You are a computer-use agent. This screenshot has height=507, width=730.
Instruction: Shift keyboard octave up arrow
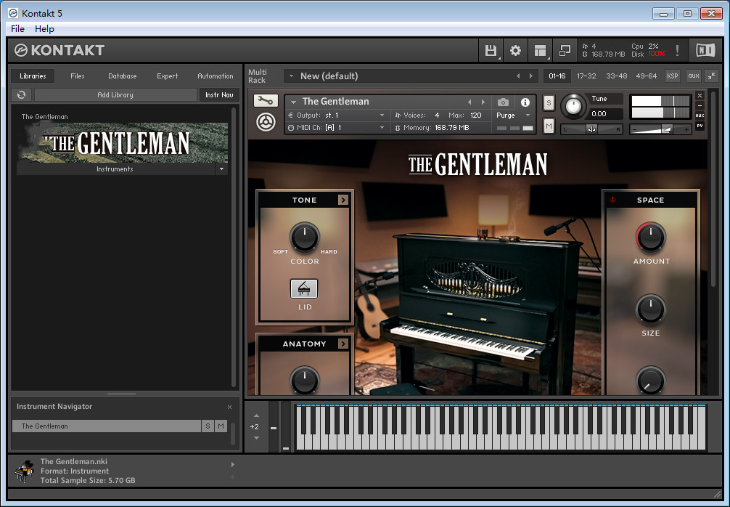(256, 415)
